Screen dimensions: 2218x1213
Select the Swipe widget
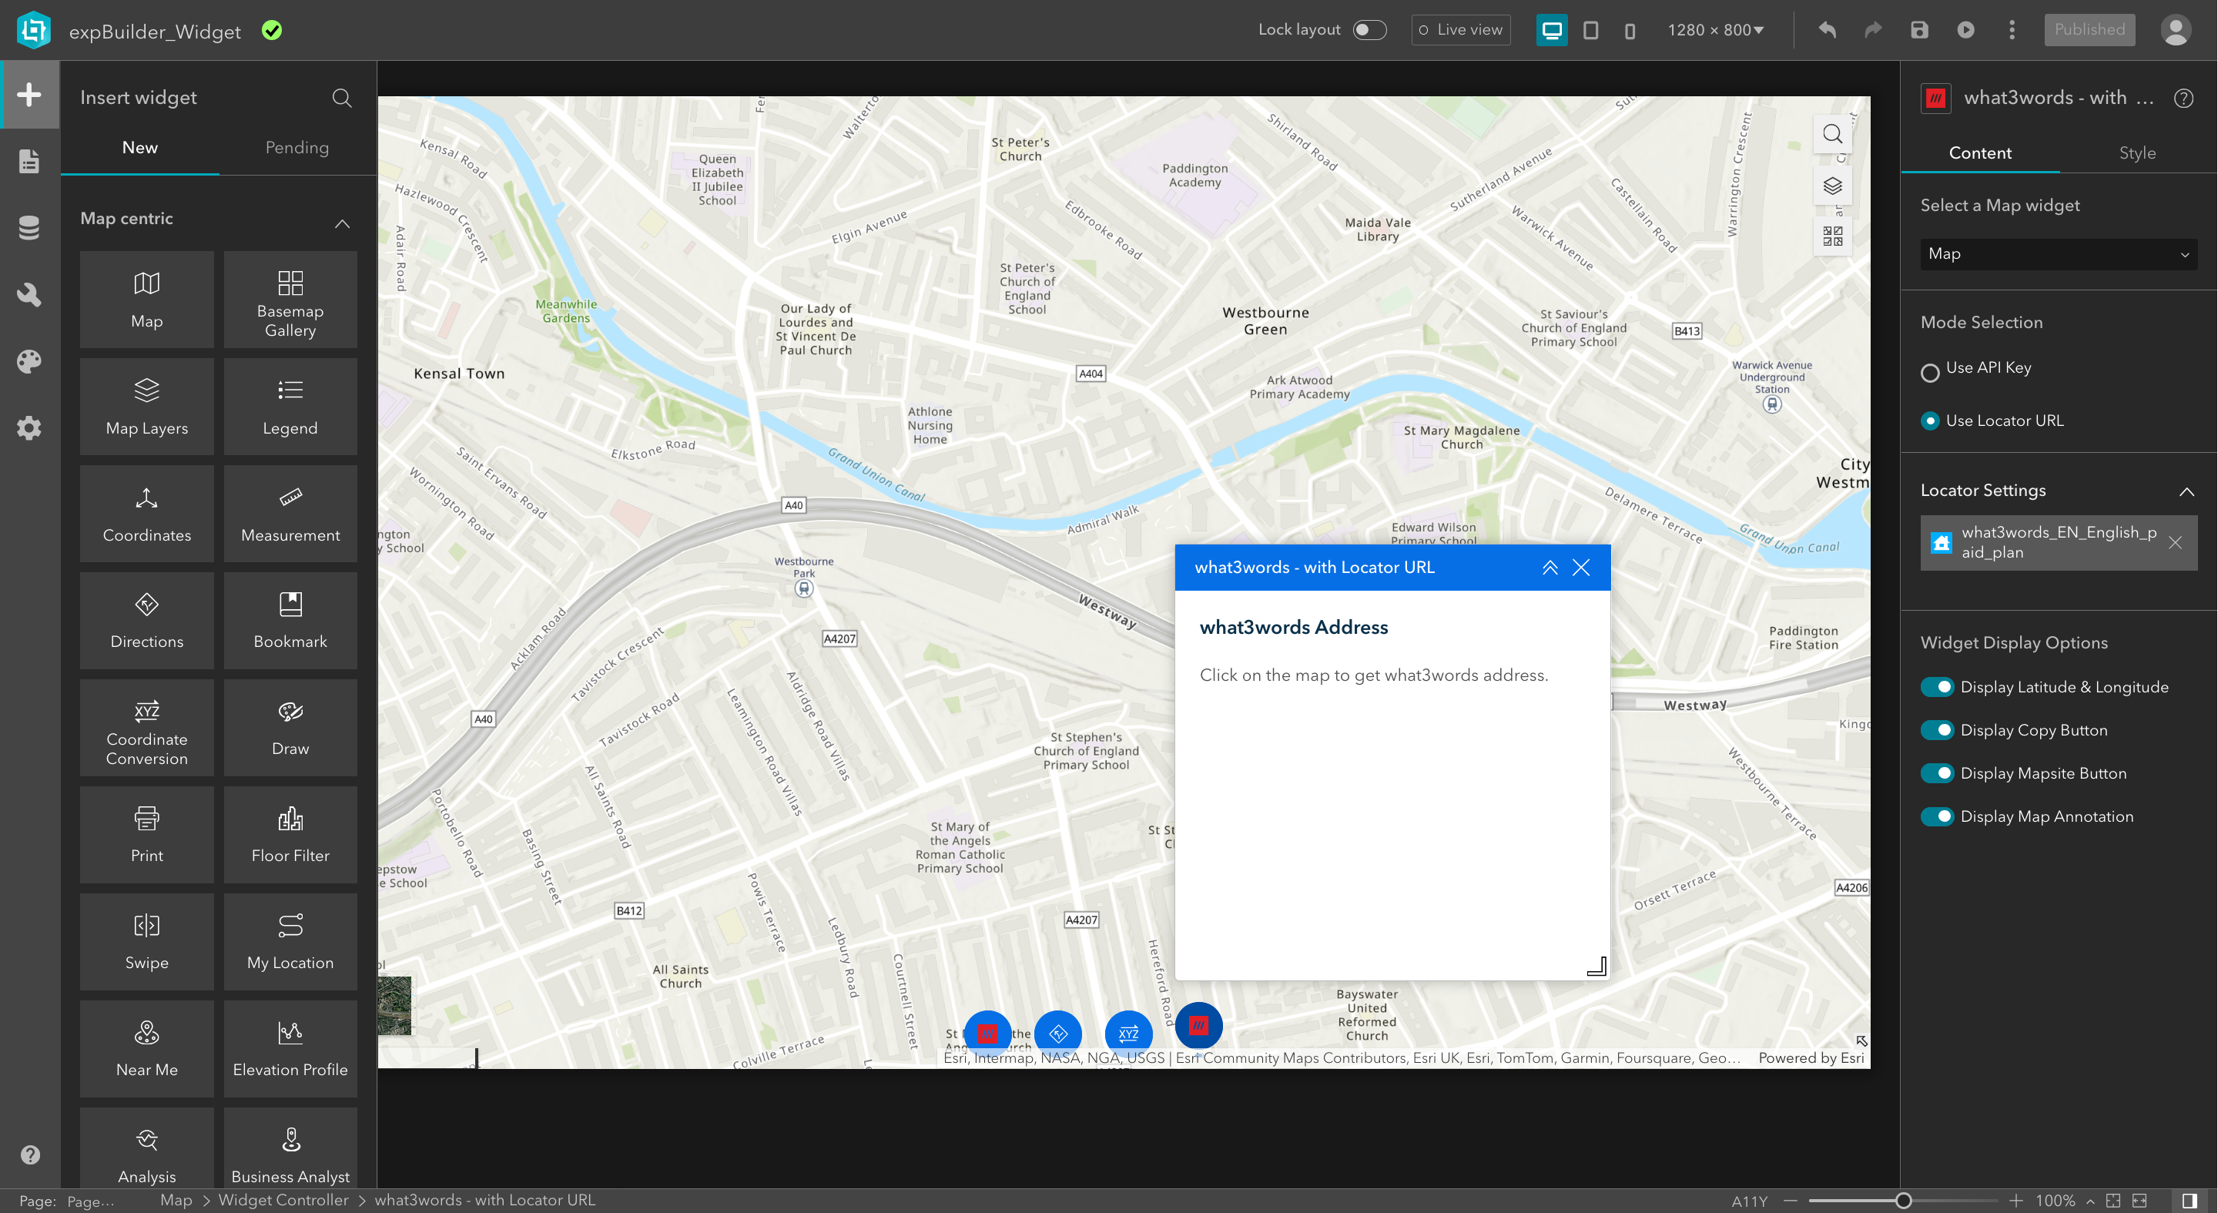tap(146, 941)
